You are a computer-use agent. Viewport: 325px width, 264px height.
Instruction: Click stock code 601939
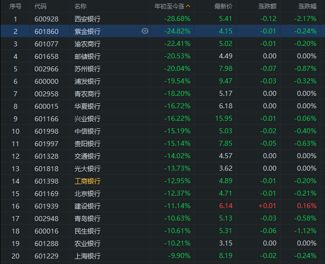(46, 206)
